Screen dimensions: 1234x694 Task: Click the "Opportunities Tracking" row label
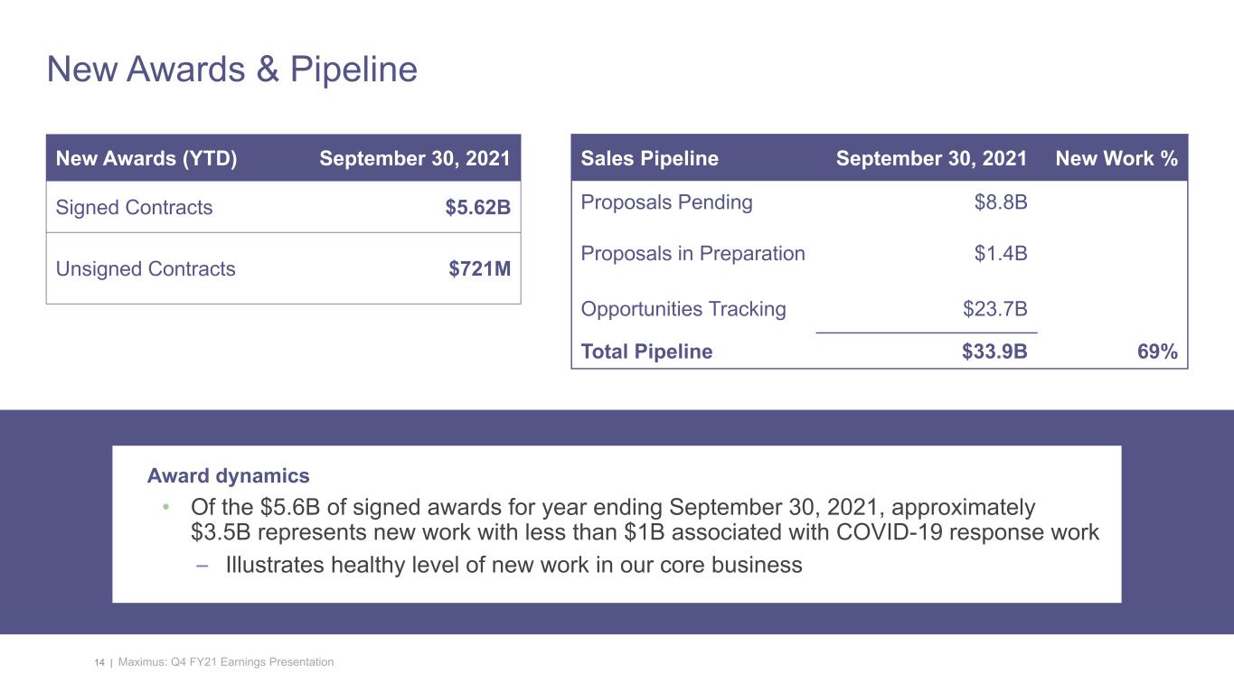tap(683, 309)
